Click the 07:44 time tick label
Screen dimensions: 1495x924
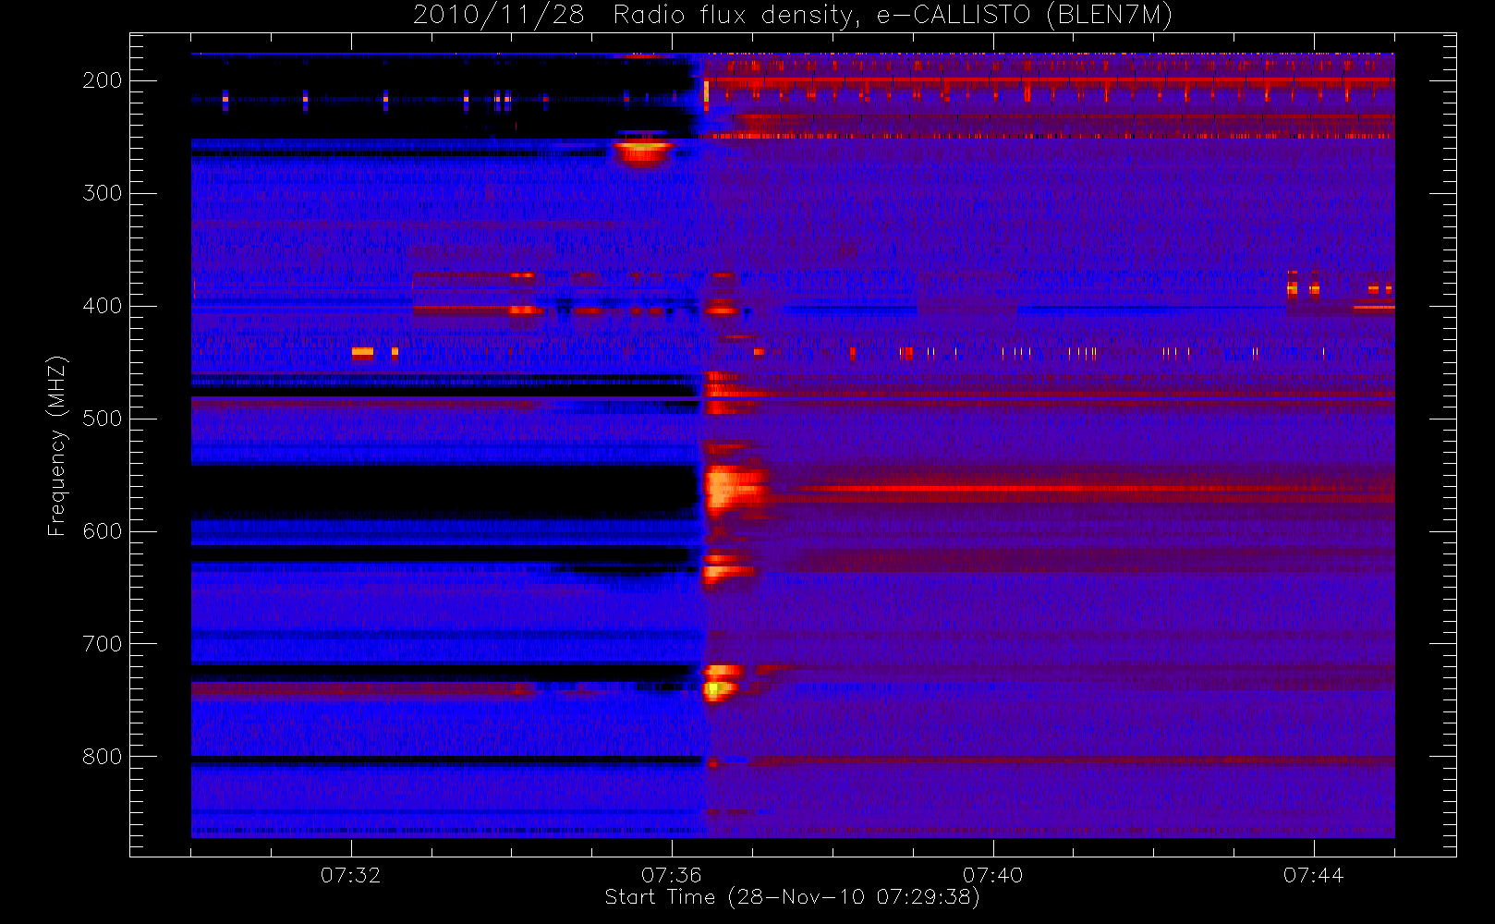[1313, 875]
